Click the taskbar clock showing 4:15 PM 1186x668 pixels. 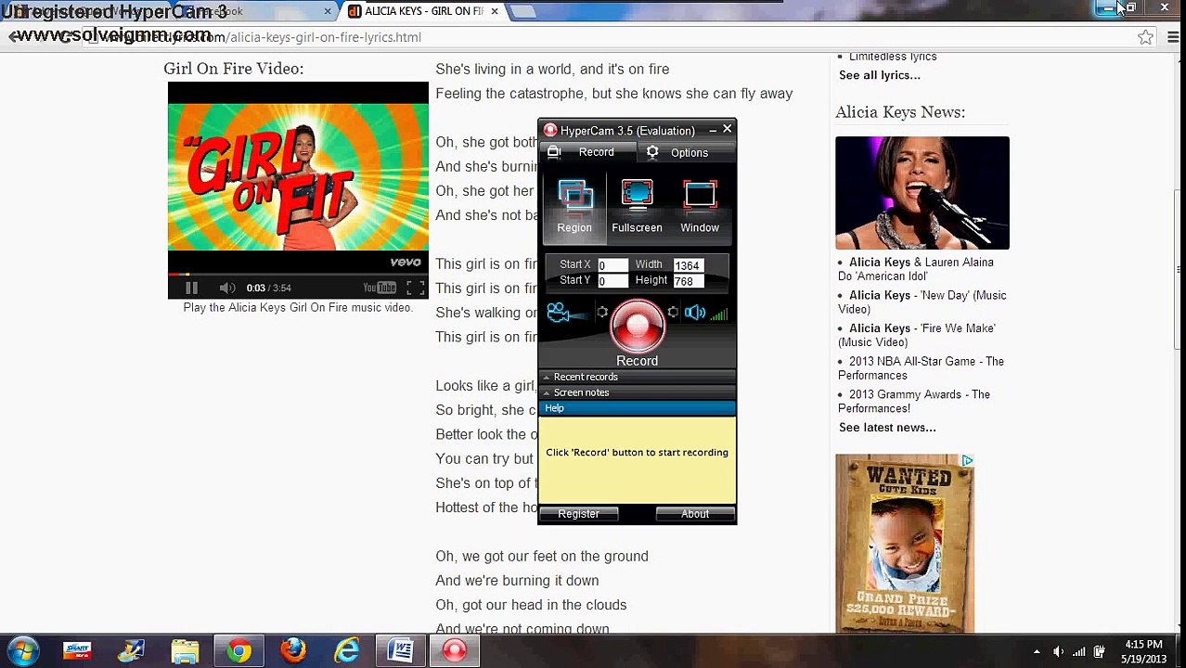1143,651
